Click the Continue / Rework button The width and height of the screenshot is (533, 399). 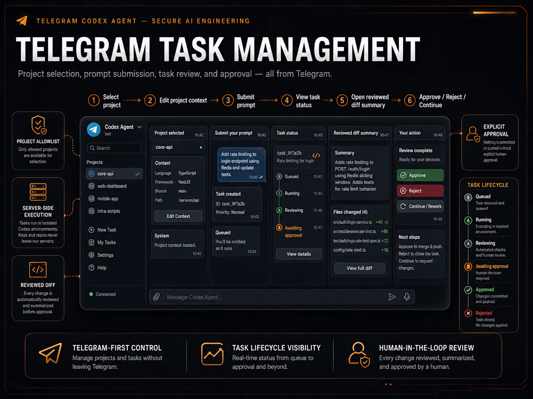click(x=420, y=207)
